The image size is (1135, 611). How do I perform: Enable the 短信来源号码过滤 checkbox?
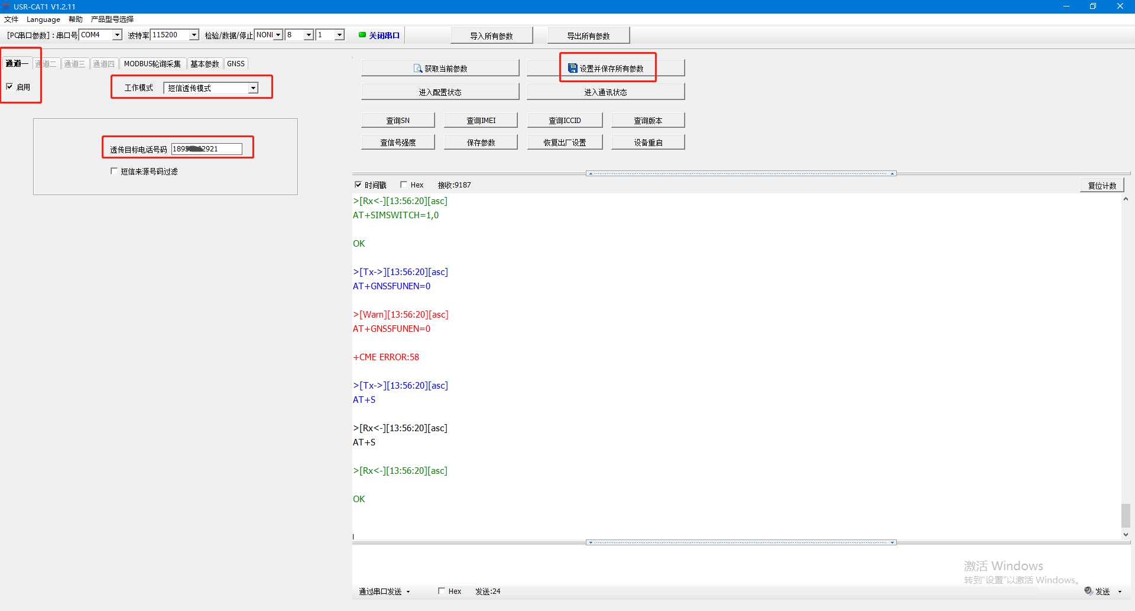point(114,171)
